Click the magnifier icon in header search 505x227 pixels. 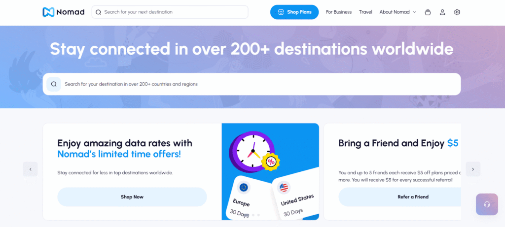pyautogui.click(x=98, y=12)
